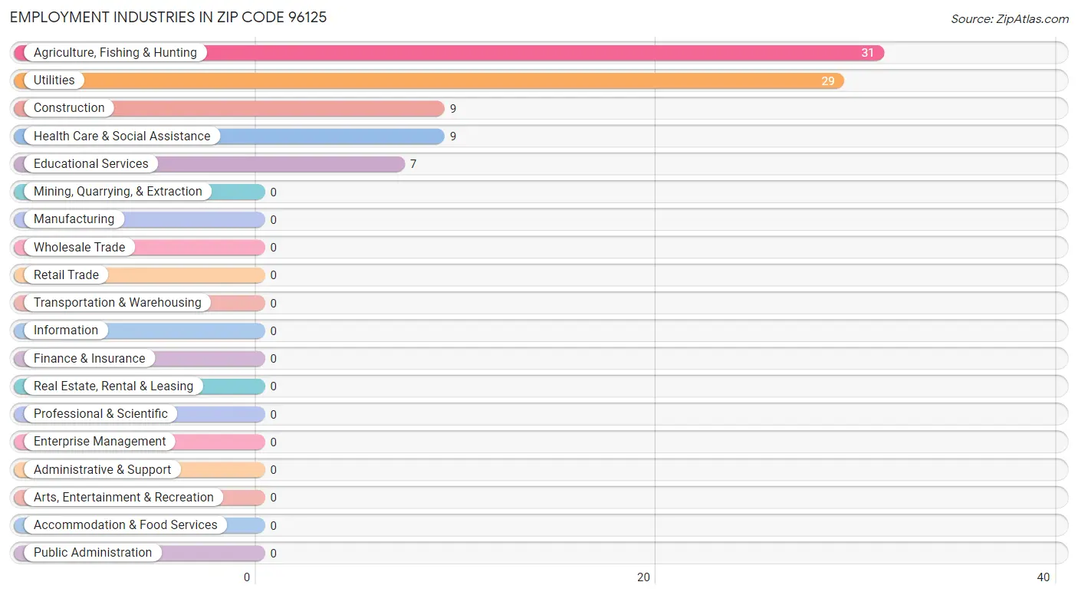Click Arts, Entertainment & Recreation label
The width and height of the screenshot is (1078, 595).
[x=123, y=498]
